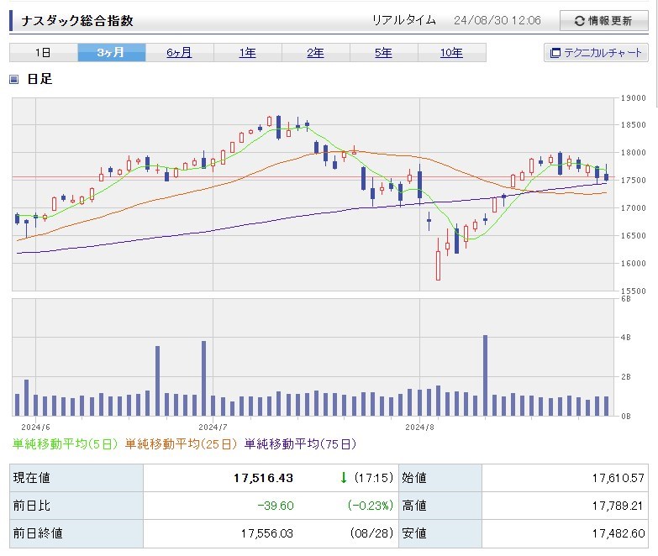Click the purple 単純移動平均(75日) legend label
This screenshot has height=556, width=658.
click(x=300, y=443)
